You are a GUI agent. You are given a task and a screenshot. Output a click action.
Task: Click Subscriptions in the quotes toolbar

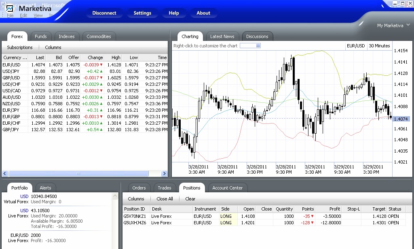tap(20, 47)
